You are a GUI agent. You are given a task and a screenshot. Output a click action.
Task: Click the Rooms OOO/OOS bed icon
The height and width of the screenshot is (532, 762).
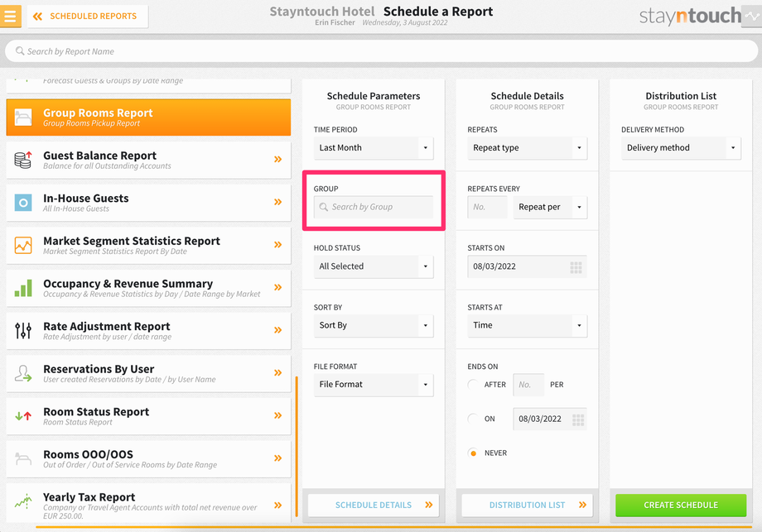tap(23, 458)
